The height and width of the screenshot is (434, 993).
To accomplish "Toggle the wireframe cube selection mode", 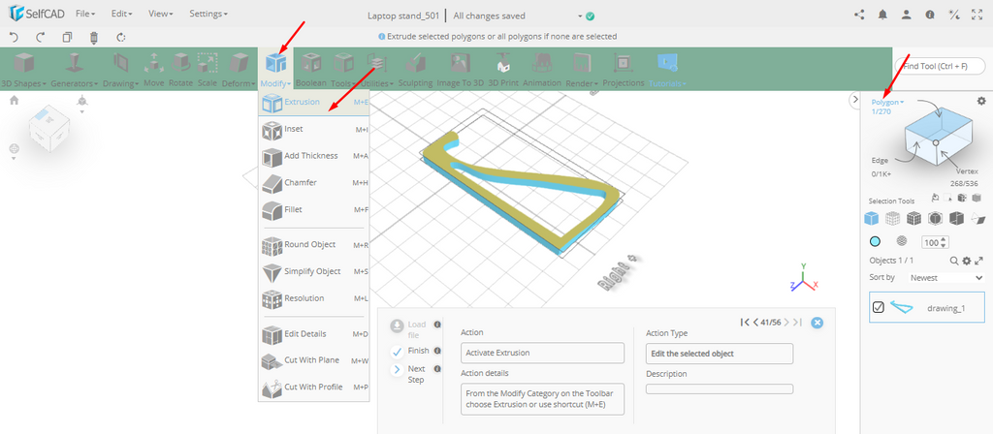I will [x=894, y=218].
